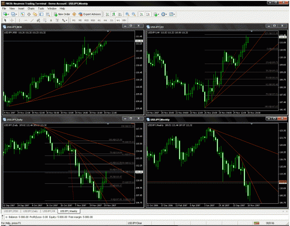Viewport: 290px width, 226px height.
Task: Click the connection status bars icon
Action: click(x=256, y=223)
